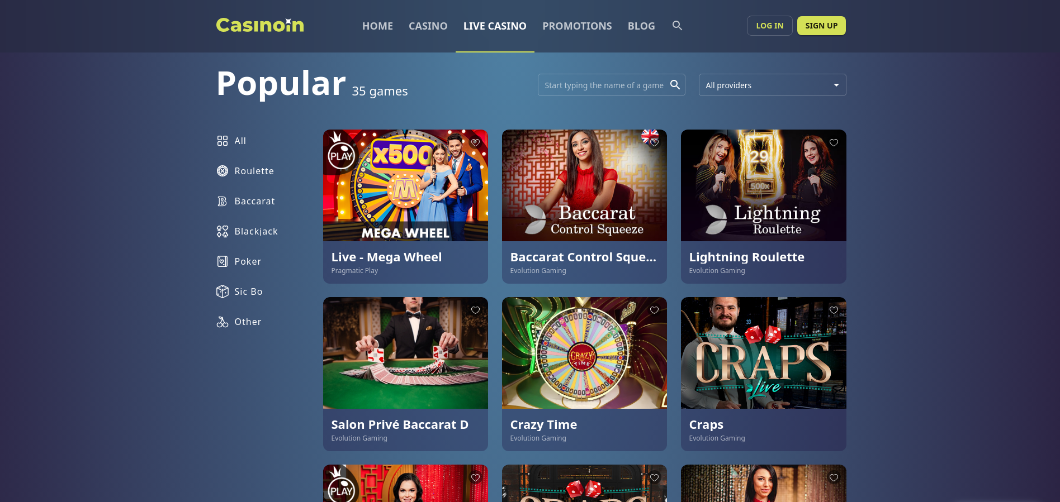Image resolution: width=1060 pixels, height=502 pixels.
Task: Select the Other category icon
Action: pos(223,322)
